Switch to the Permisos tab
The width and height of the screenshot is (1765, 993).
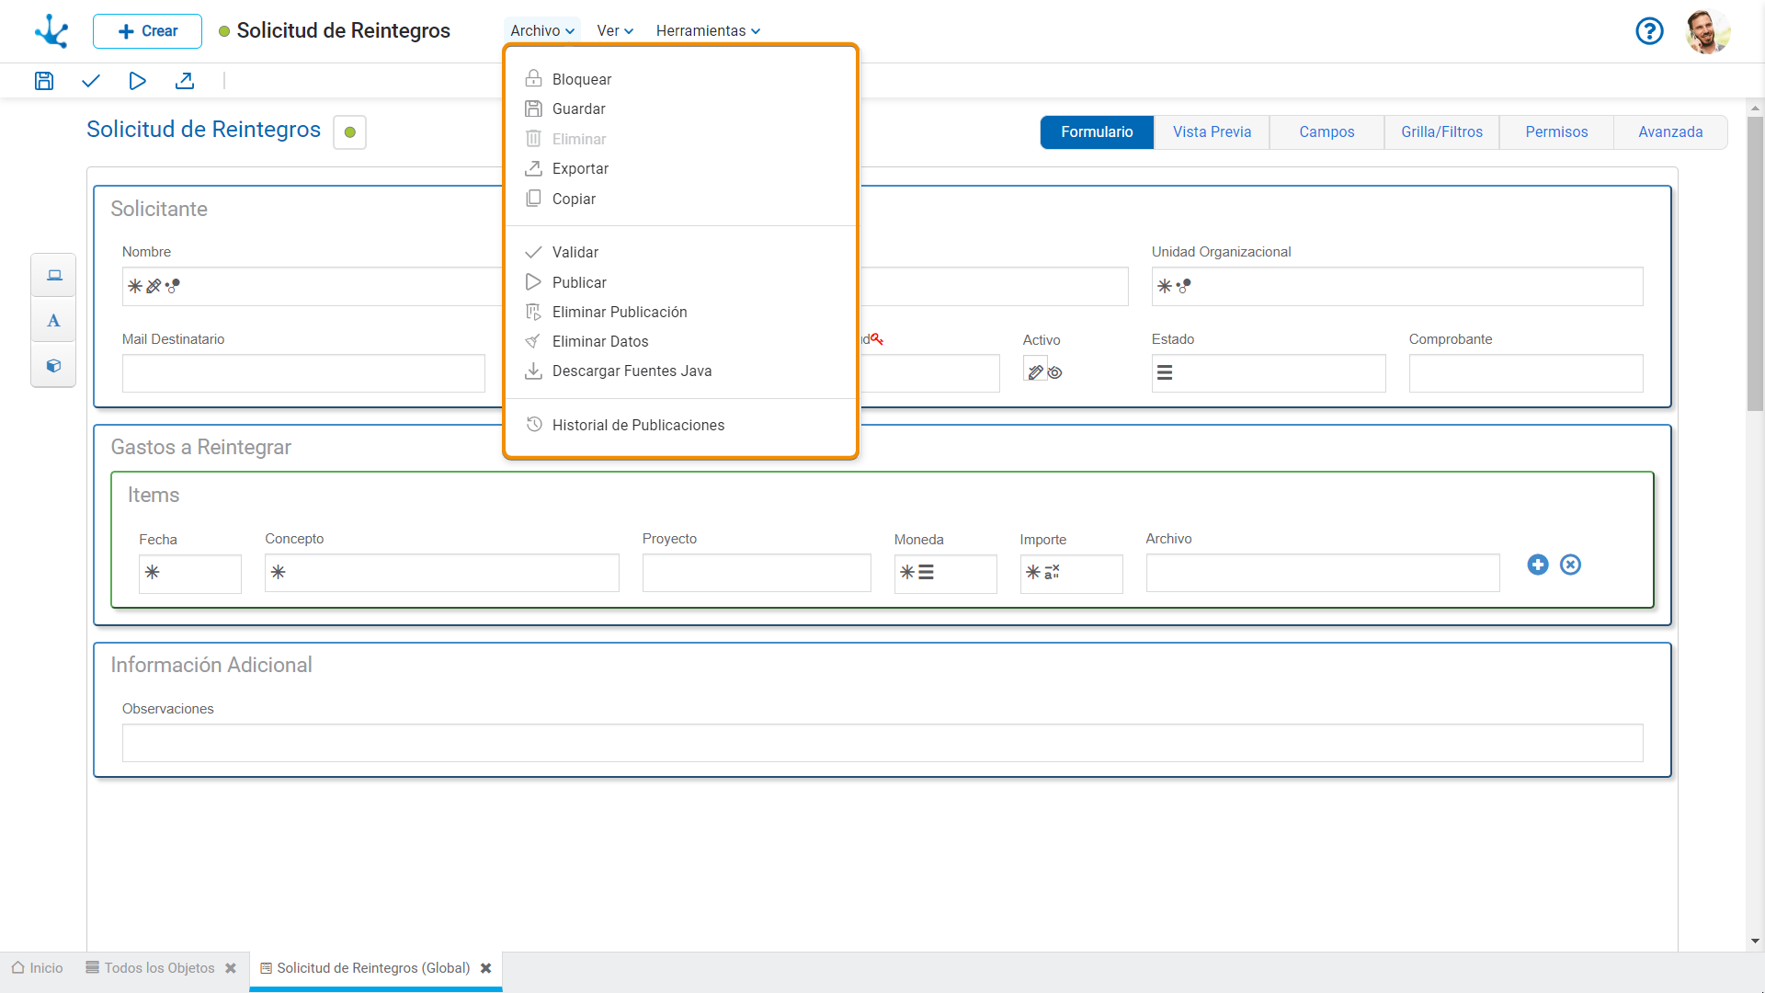(x=1556, y=131)
